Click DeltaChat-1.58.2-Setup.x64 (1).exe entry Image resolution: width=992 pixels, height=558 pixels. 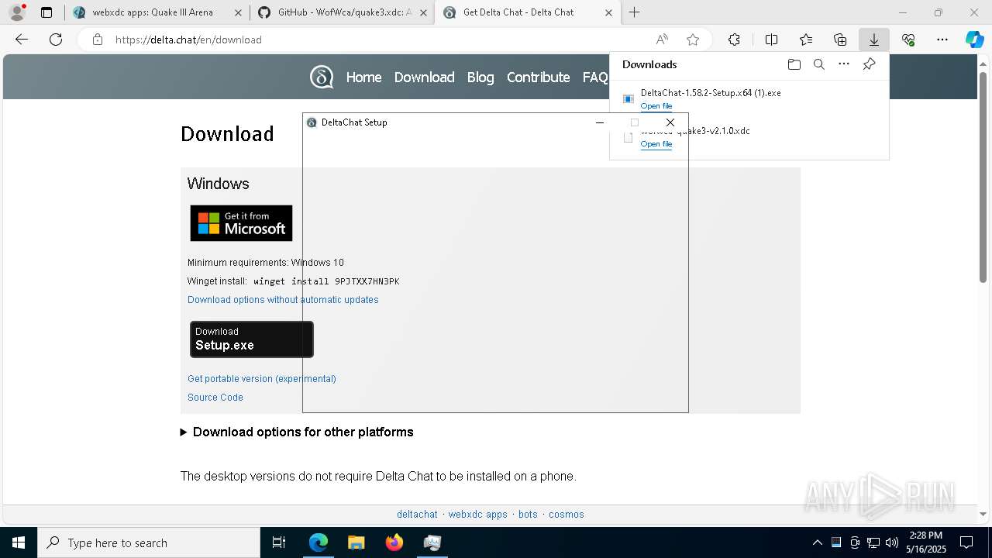pyautogui.click(x=711, y=93)
